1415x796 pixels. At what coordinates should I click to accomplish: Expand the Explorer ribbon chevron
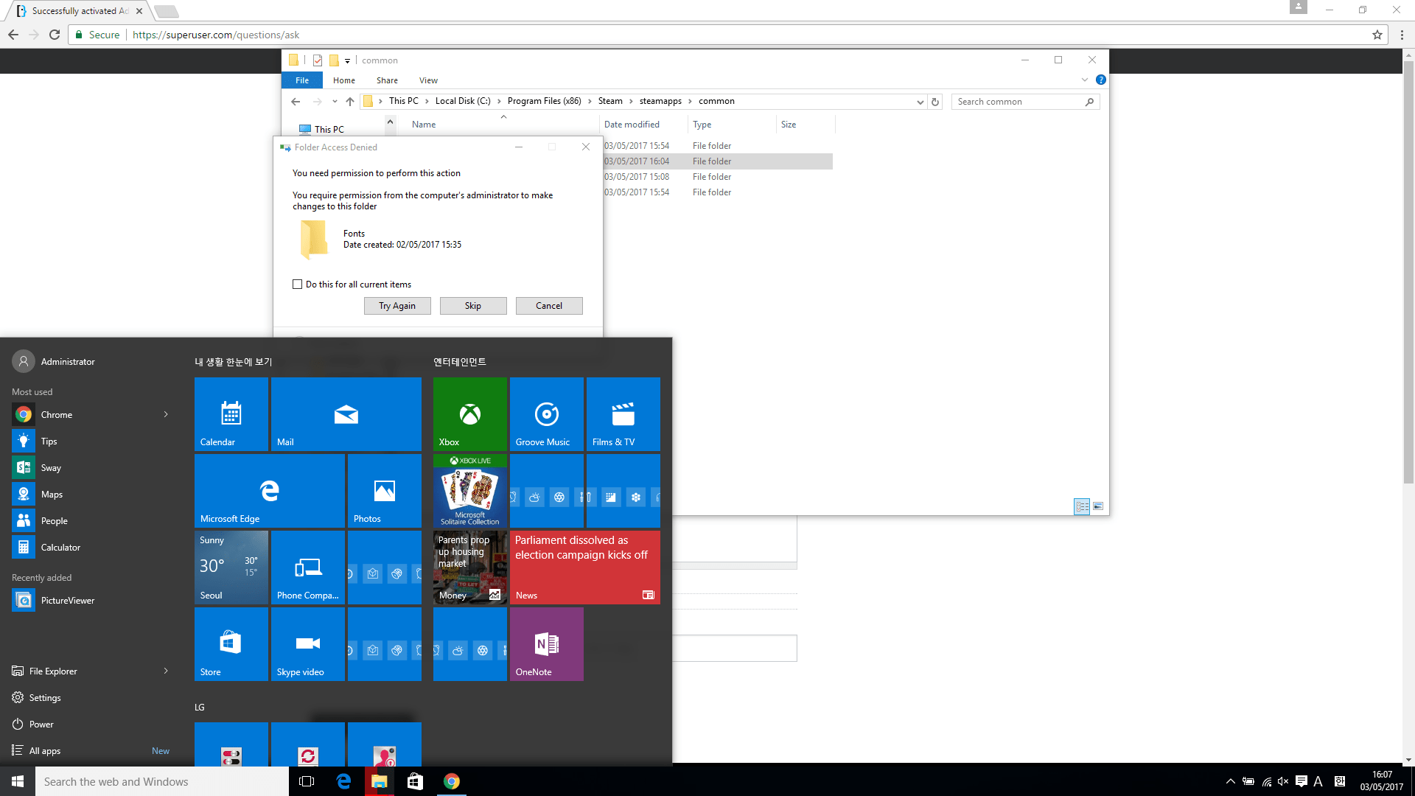point(1085,80)
